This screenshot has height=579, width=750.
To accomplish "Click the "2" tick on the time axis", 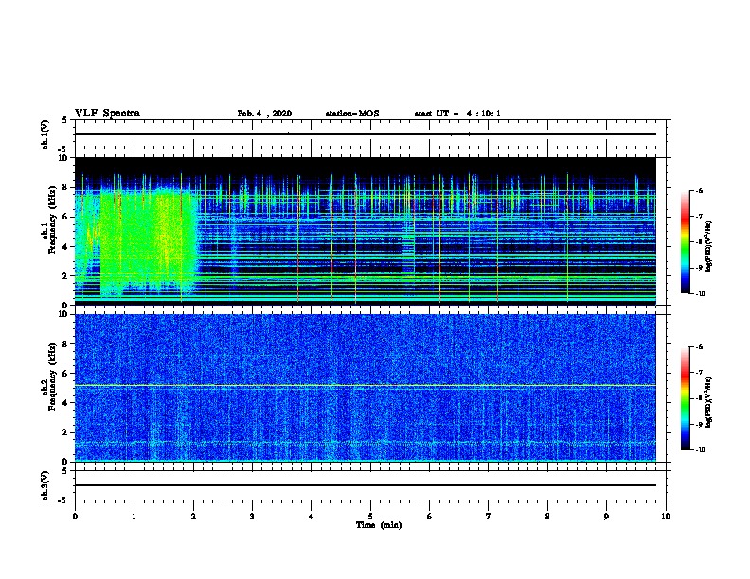I will (193, 516).
